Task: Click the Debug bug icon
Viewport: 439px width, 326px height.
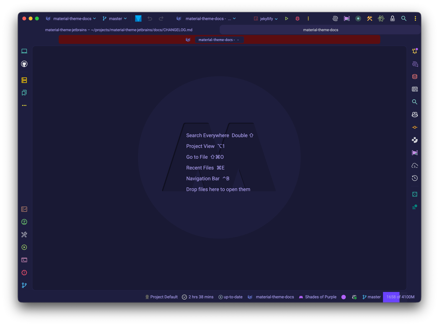Action: click(x=298, y=19)
